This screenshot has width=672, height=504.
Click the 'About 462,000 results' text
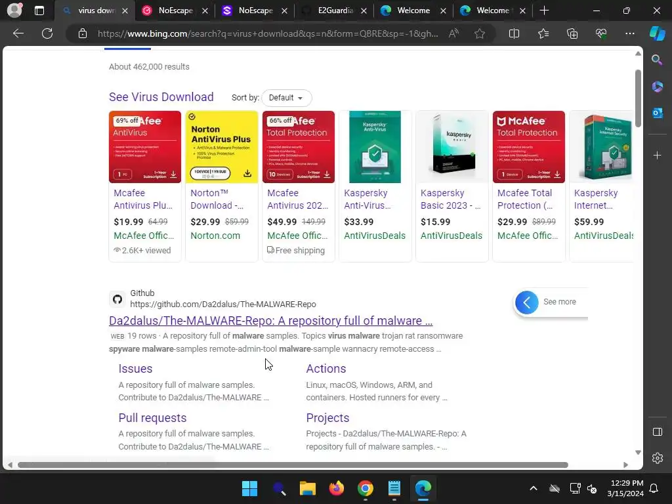[149, 67]
